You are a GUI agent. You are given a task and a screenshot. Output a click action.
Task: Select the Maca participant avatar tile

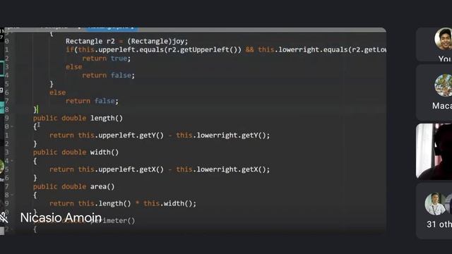click(x=434, y=92)
